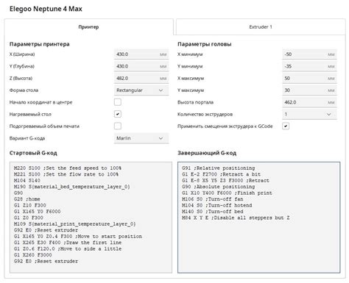349x283 pixels.
Task: Uncheck the Нагреваемый стол checkbox
Action: pos(118,114)
